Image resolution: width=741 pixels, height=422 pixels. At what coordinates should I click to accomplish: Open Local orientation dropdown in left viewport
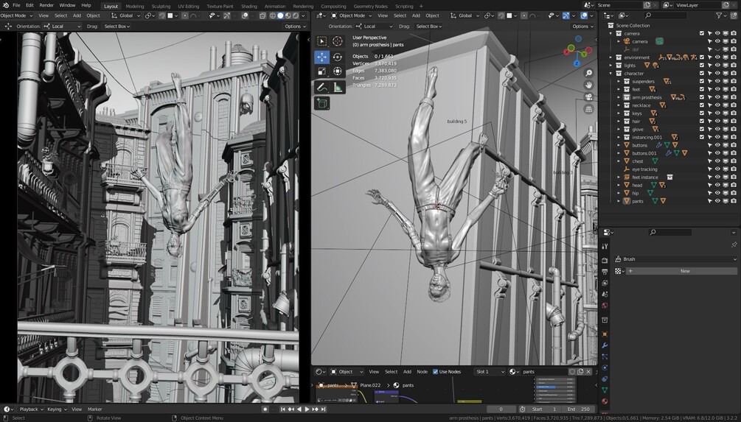pos(62,27)
